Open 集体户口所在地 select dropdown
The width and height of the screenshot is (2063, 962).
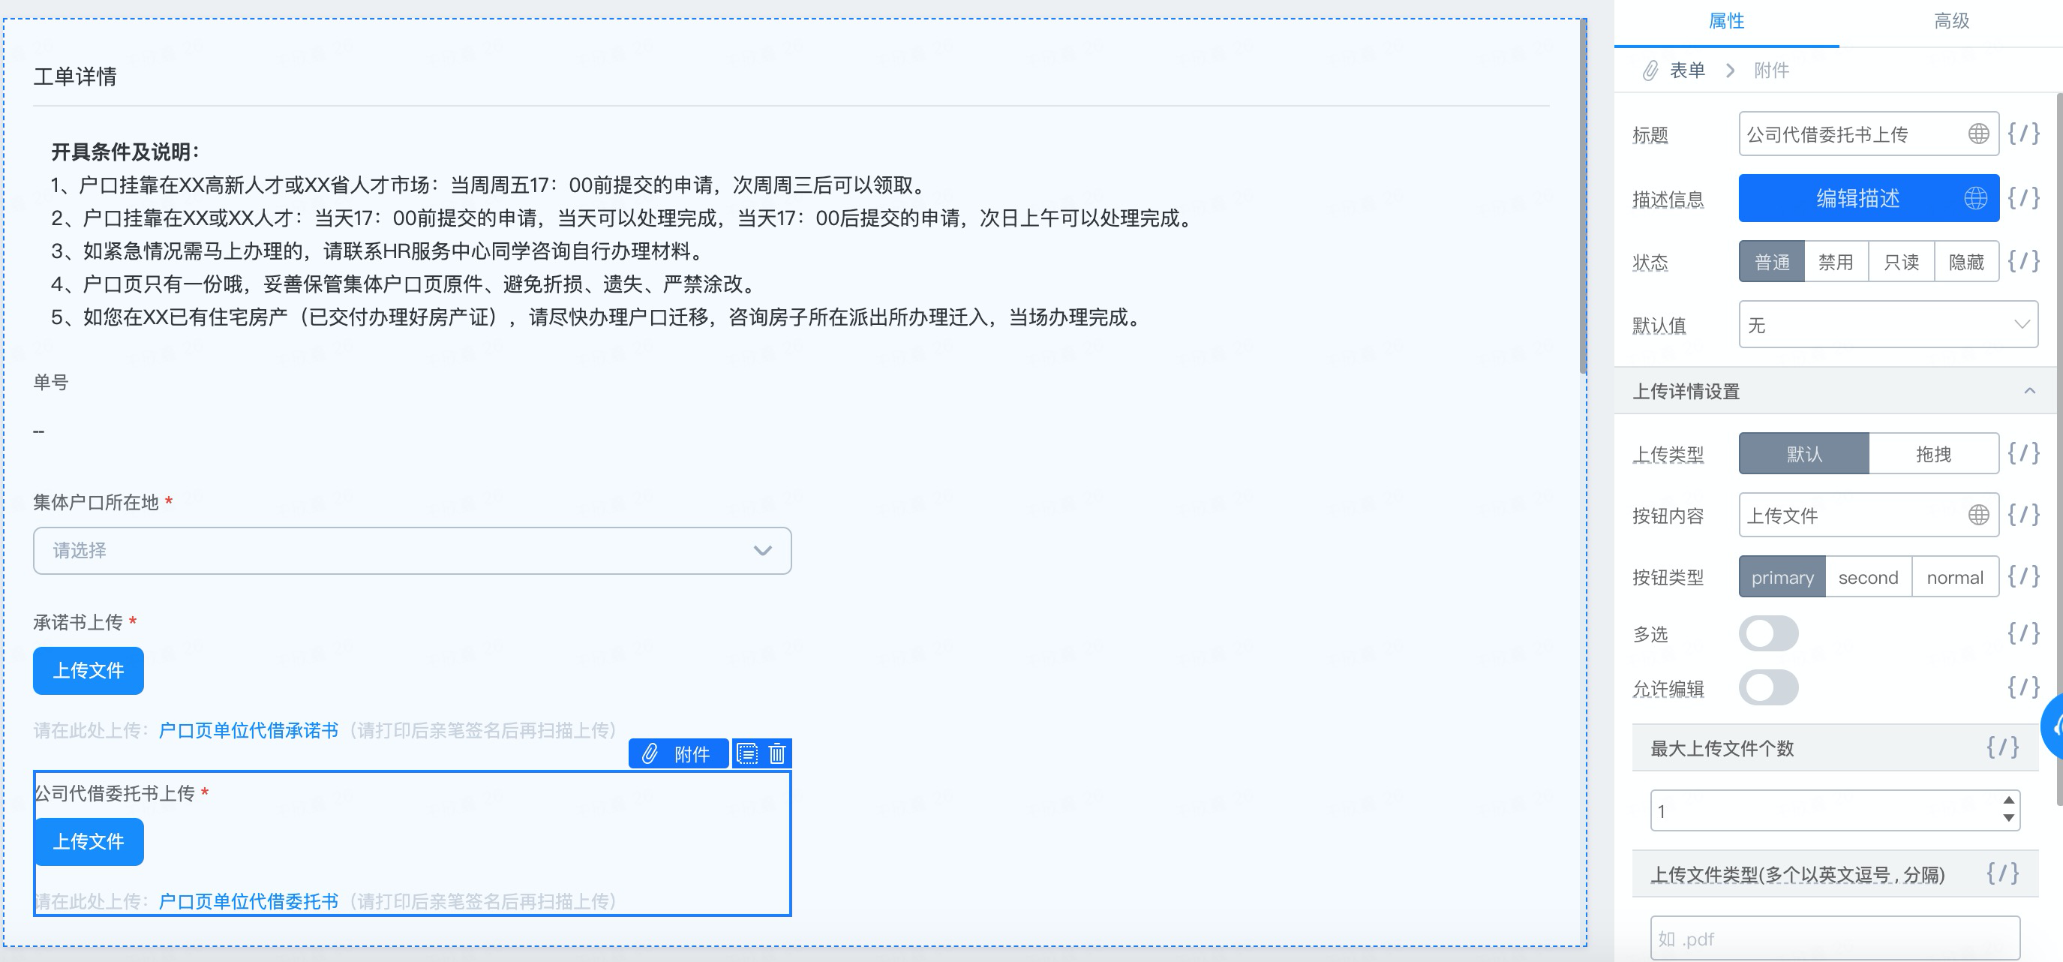[x=412, y=550]
